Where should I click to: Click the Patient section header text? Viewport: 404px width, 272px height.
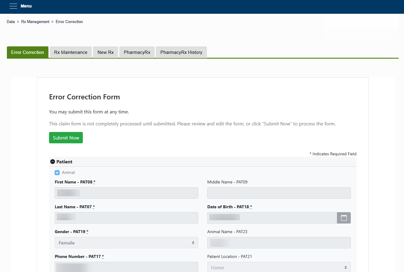point(64,162)
